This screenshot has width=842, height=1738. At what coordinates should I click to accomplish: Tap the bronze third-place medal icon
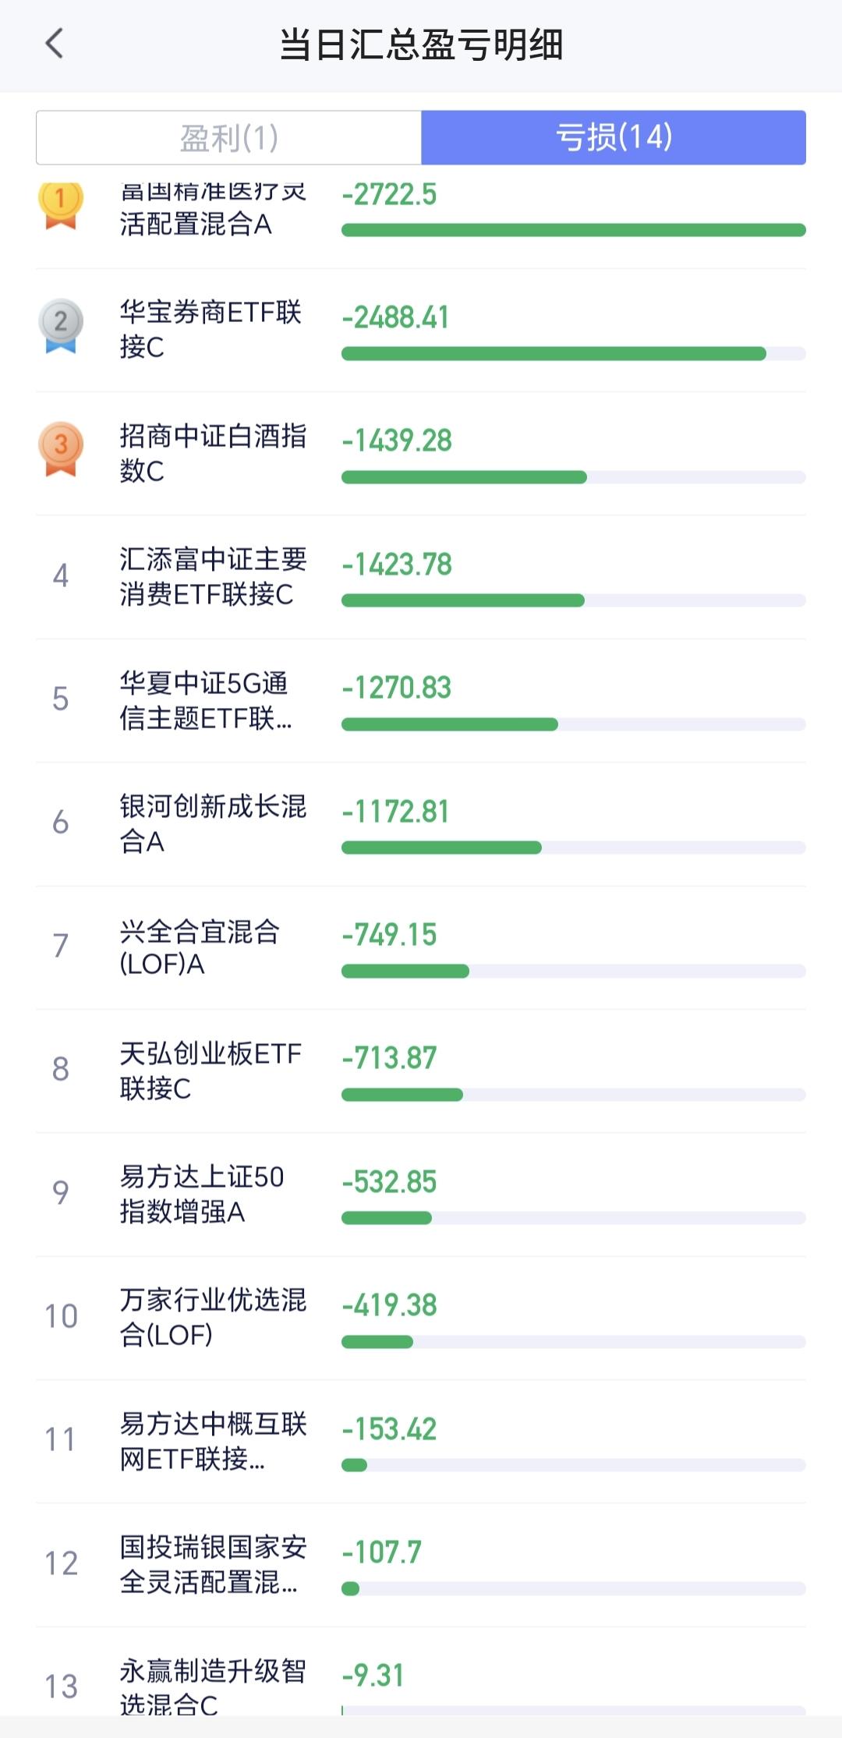[60, 448]
